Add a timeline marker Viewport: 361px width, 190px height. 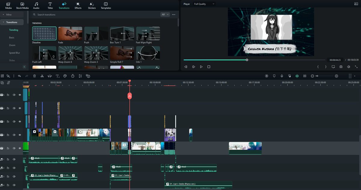[274, 76]
